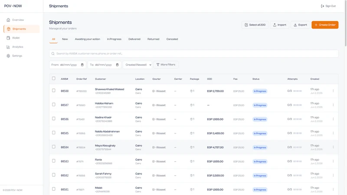Click customer name Sarah Fahmy
The height and width of the screenshot is (195, 347).
click(103, 174)
